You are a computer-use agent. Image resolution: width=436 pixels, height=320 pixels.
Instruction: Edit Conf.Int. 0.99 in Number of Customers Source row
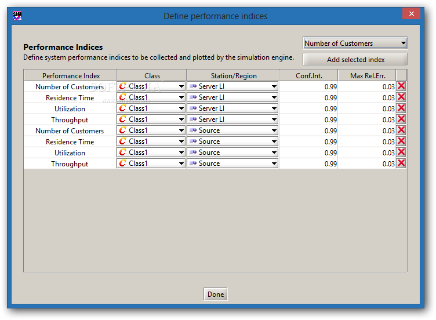pos(308,130)
